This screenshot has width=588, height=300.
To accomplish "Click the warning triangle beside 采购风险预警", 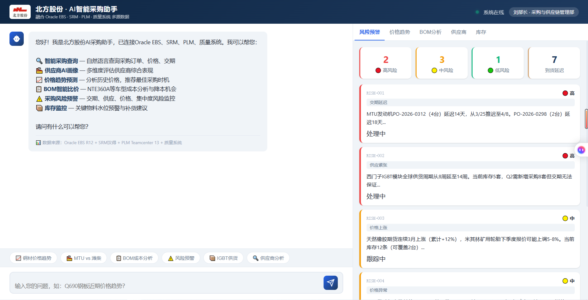I will pos(39,99).
